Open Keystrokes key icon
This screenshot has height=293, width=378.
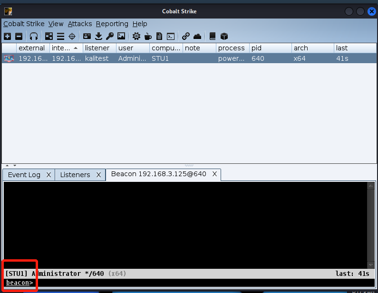(110, 37)
